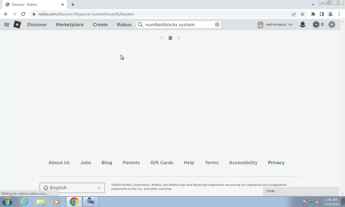Open the Chrome three-dot menu

pos(339,14)
